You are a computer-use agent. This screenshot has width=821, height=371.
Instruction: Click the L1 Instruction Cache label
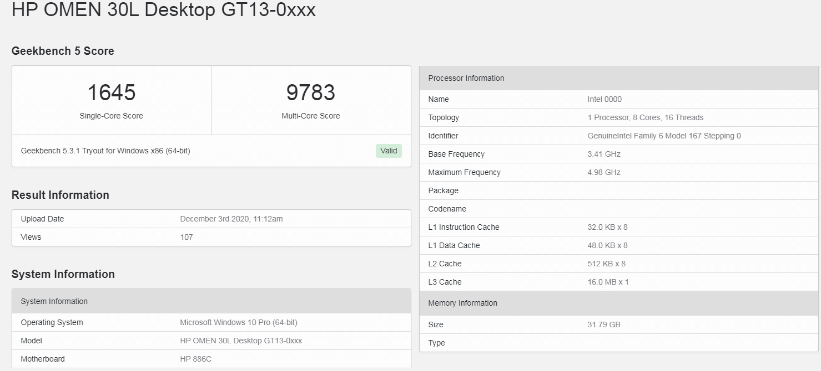[x=464, y=227]
